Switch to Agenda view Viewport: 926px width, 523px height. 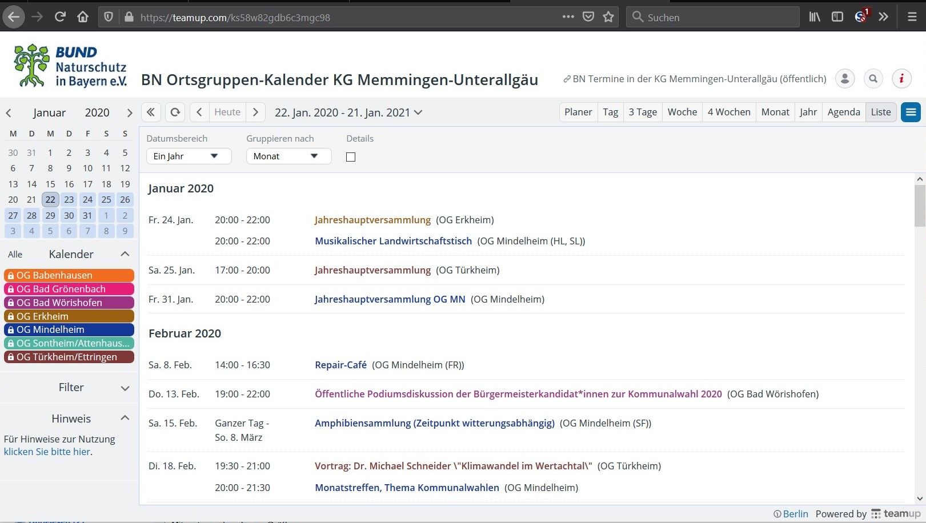point(844,112)
